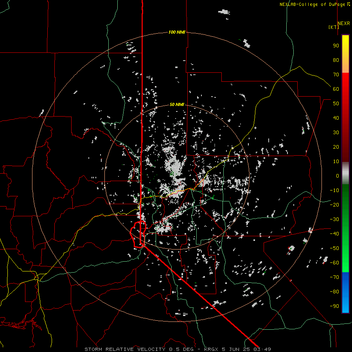Click the yellow top segment of color bar

click(x=345, y=54)
